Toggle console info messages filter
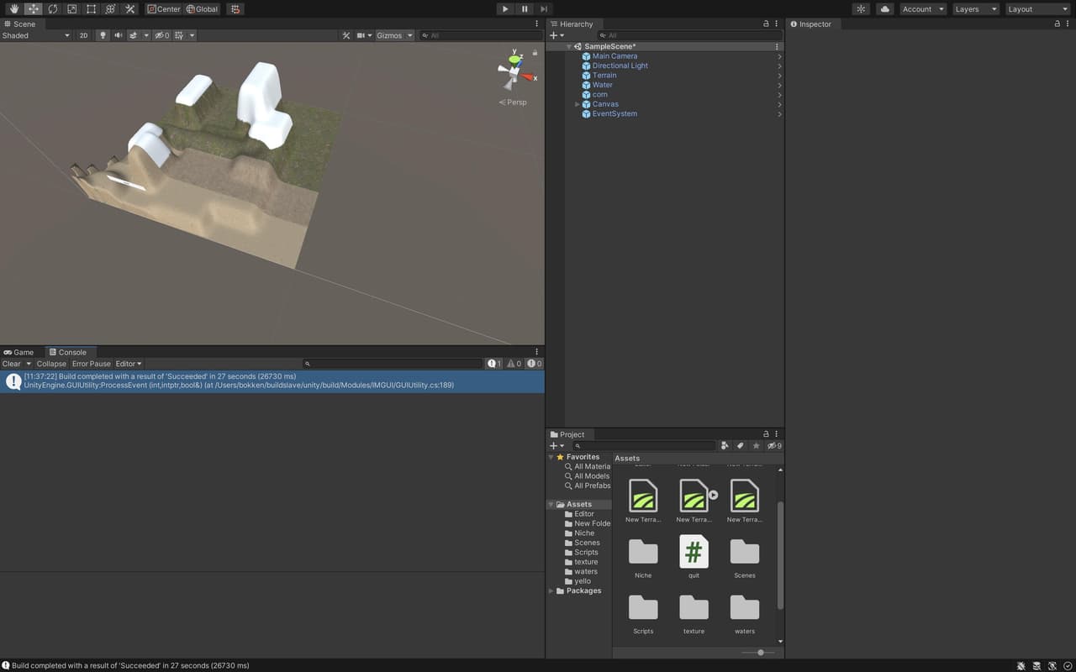Image resolution: width=1076 pixels, height=672 pixels. (494, 364)
